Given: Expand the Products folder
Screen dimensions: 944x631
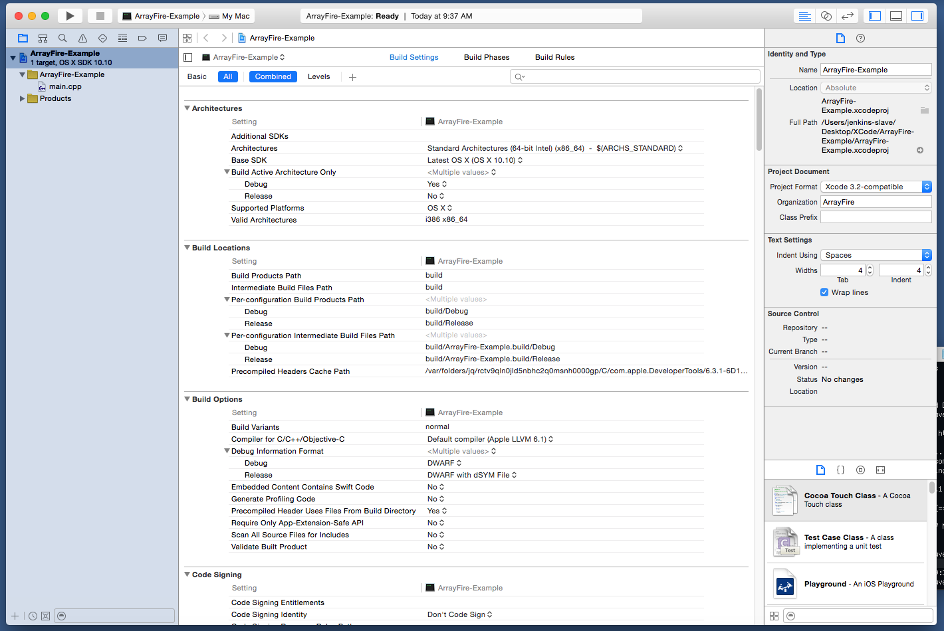Looking at the screenshot, I should [x=22, y=98].
